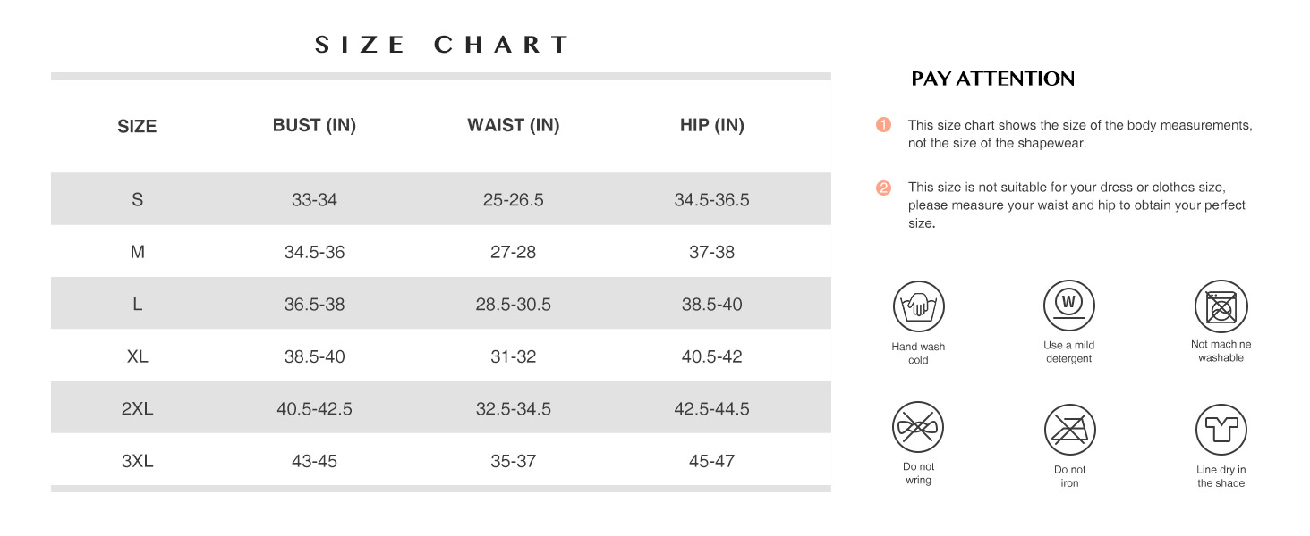Viewport: 1310px width, 536px height.
Task: Click the L waist value 28.5-30.5
Action: (513, 305)
